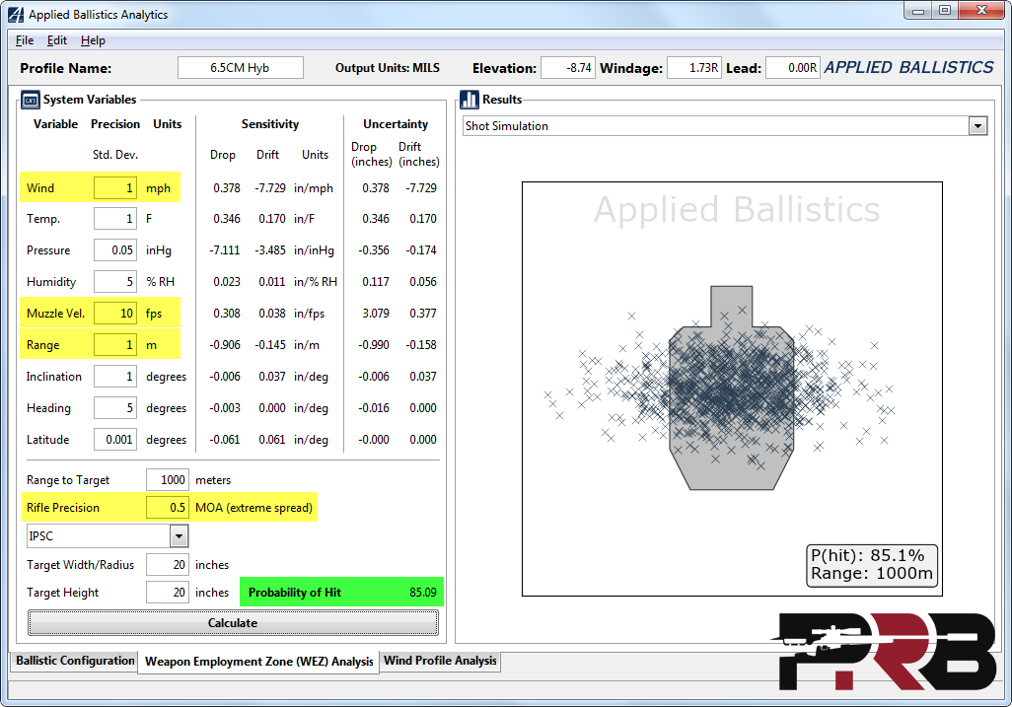
Task: Click the Rifle Precision input field
Action: (167, 508)
